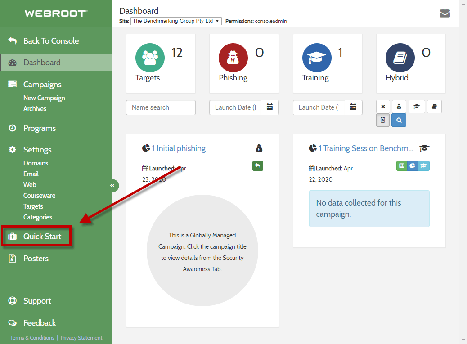Click the green Targets circle icon
Image resolution: width=467 pixels, height=344 pixels.
coord(150,58)
